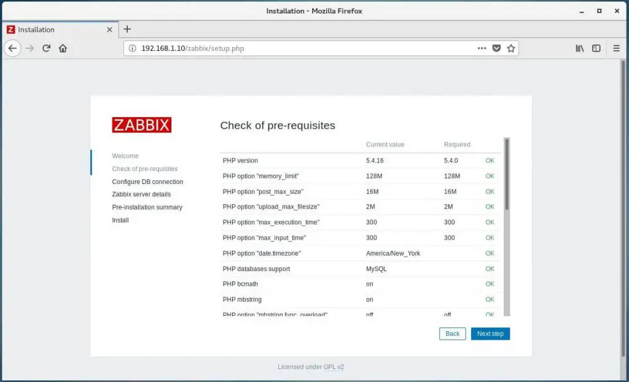Open the Firefox home page icon

tap(63, 48)
